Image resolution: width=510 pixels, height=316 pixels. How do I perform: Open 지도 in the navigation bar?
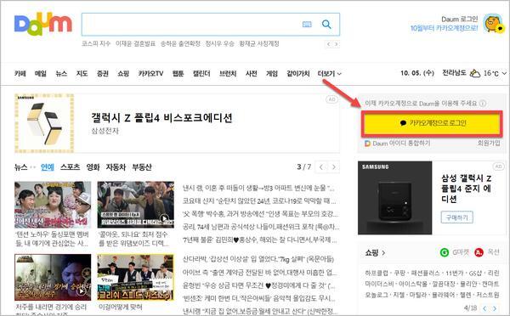point(82,74)
